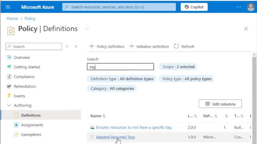Click the 'Micro...' definition location cell

tap(210, 137)
